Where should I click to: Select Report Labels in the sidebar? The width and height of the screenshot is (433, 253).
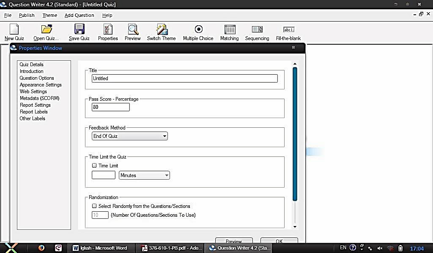(34, 112)
